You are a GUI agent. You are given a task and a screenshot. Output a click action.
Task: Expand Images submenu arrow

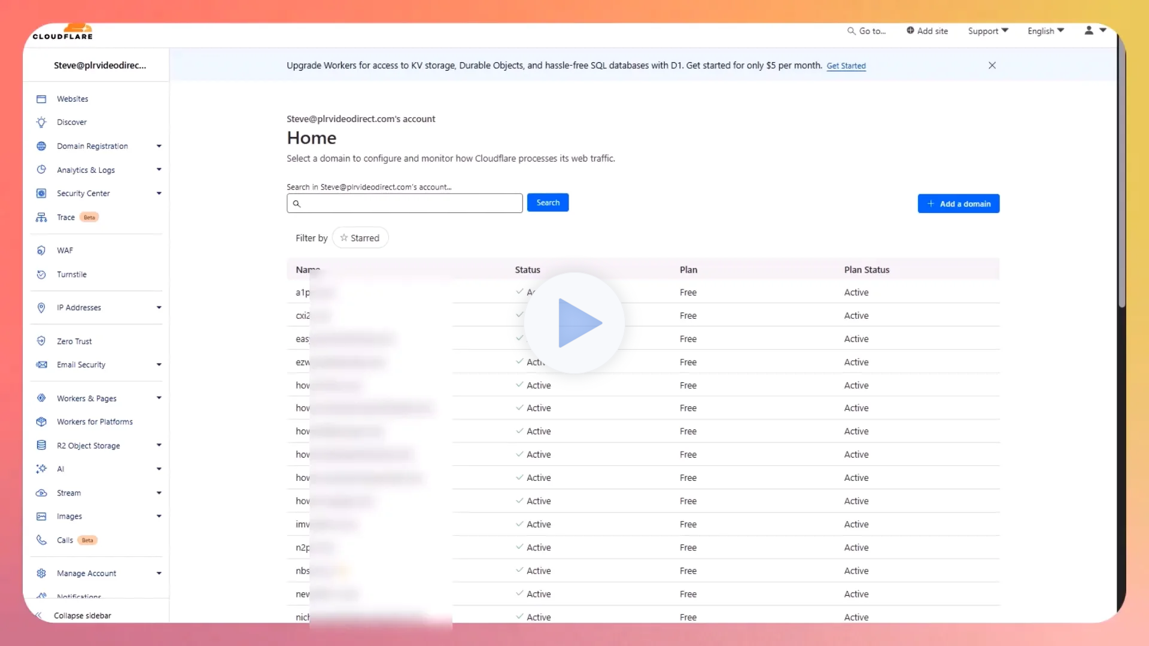tap(159, 516)
